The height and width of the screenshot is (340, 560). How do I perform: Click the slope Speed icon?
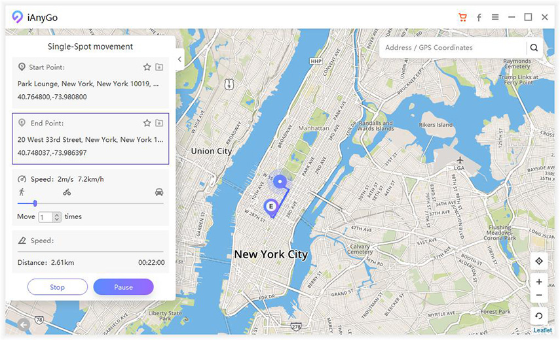[x=22, y=240]
